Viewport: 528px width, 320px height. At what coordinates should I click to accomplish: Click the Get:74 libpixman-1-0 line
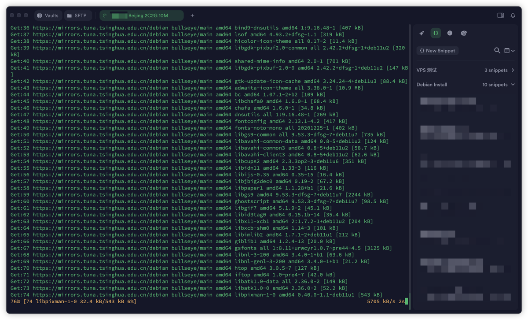click(x=196, y=294)
